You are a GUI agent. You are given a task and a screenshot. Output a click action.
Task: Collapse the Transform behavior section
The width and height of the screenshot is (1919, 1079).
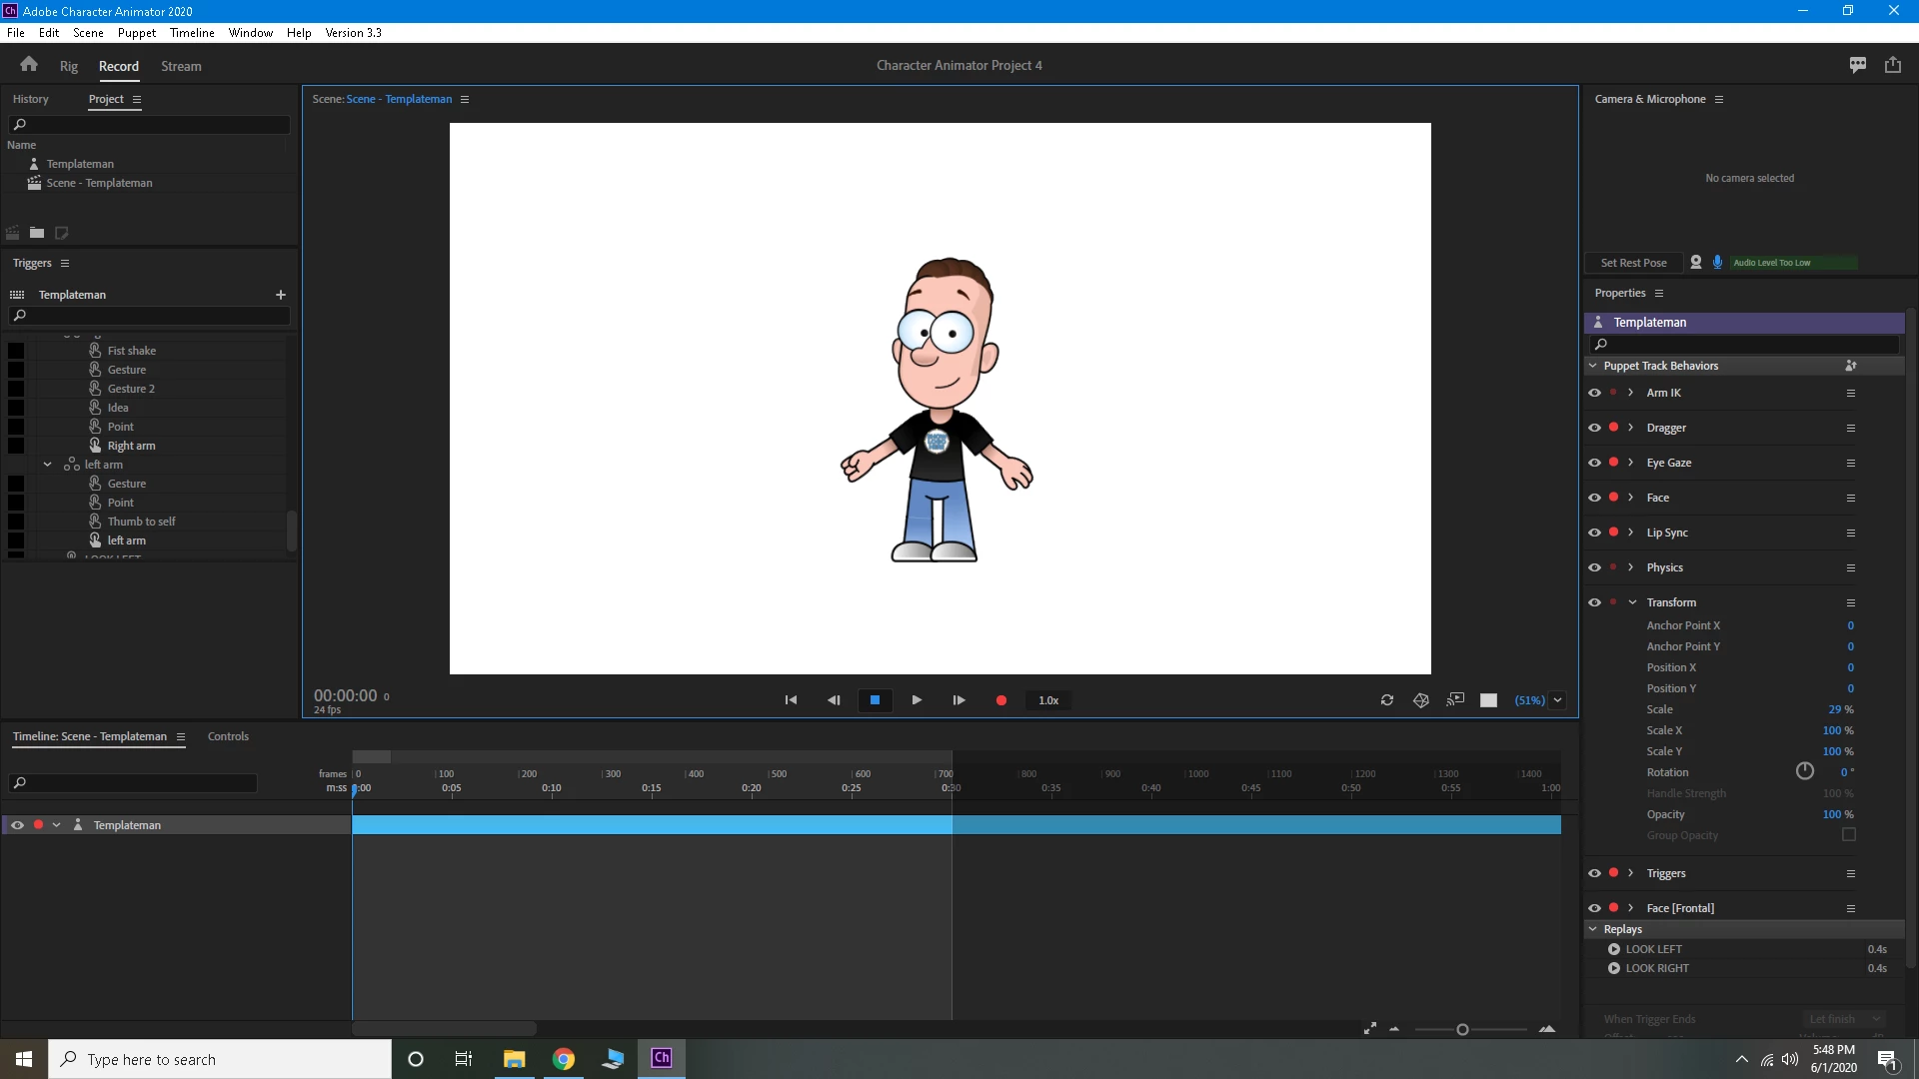coord(1632,602)
